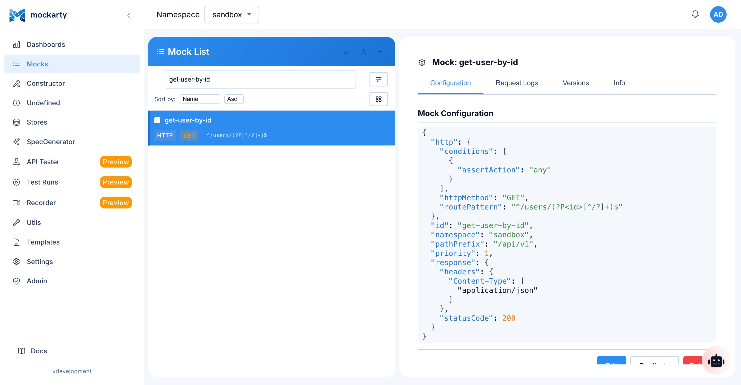Add a new mock with plus icon

coord(380,51)
